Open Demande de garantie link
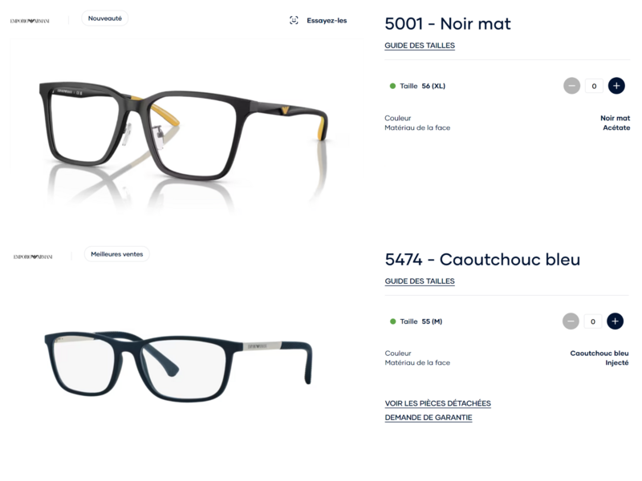This screenshot has height=481, width=642. tap(429, 418)
